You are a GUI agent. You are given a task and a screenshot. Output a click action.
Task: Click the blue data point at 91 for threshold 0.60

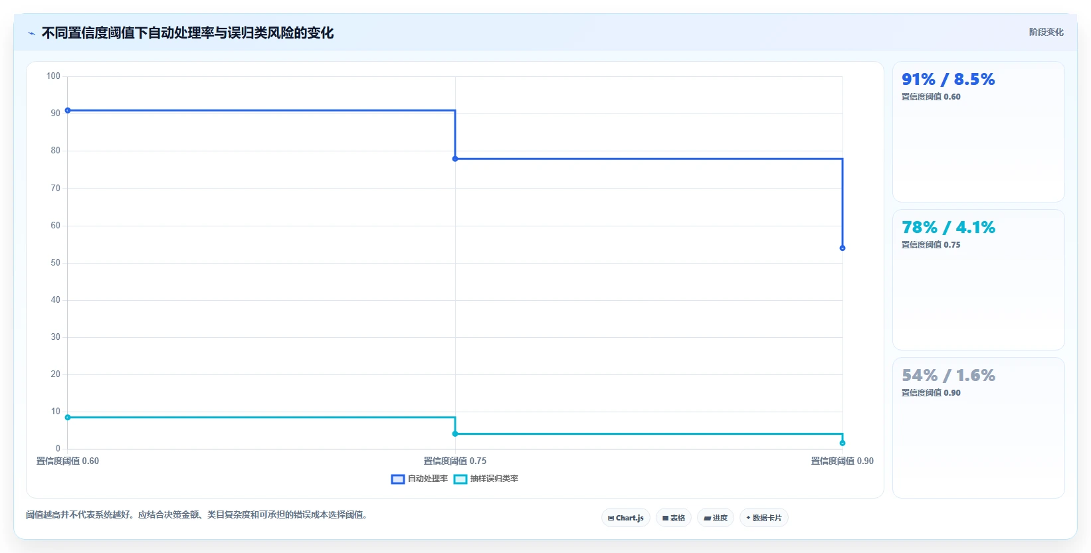pyautogui.click(x=68, y=110)
